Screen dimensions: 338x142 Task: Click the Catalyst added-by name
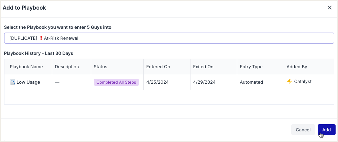[303, 82]
